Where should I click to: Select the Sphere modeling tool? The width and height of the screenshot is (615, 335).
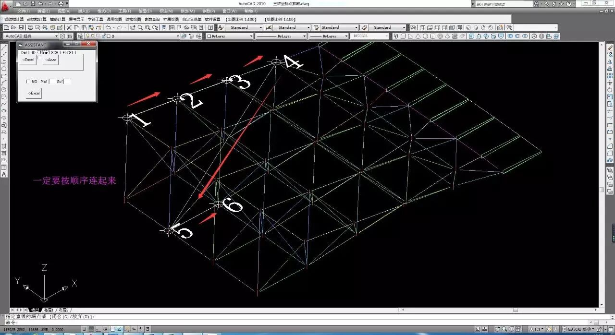(x=425, y=36)
